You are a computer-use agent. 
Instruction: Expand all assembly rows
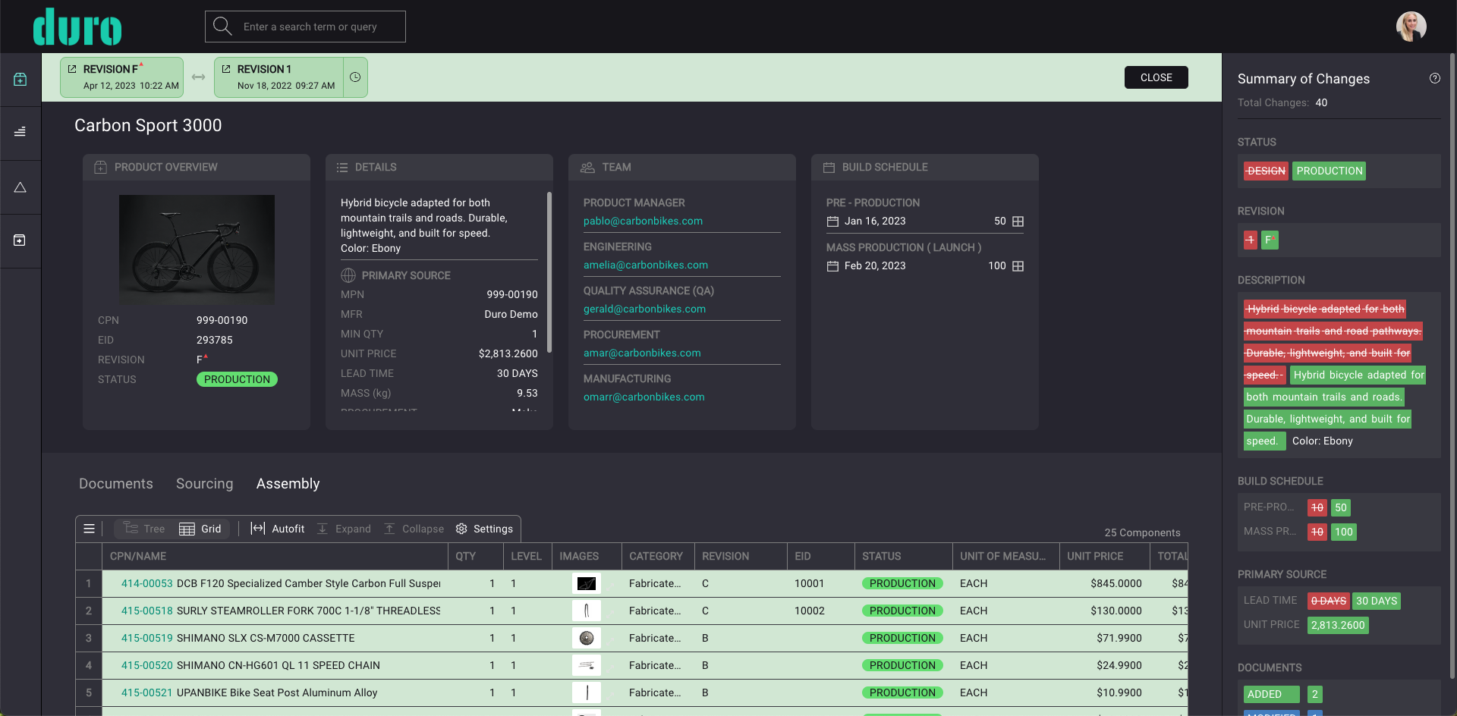coord(344,529)
